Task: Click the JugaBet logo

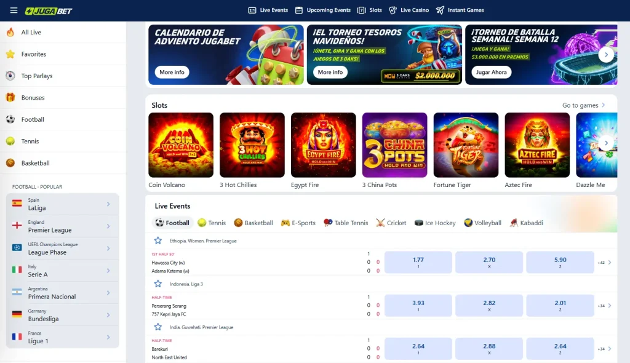Action: pos(49,11)
